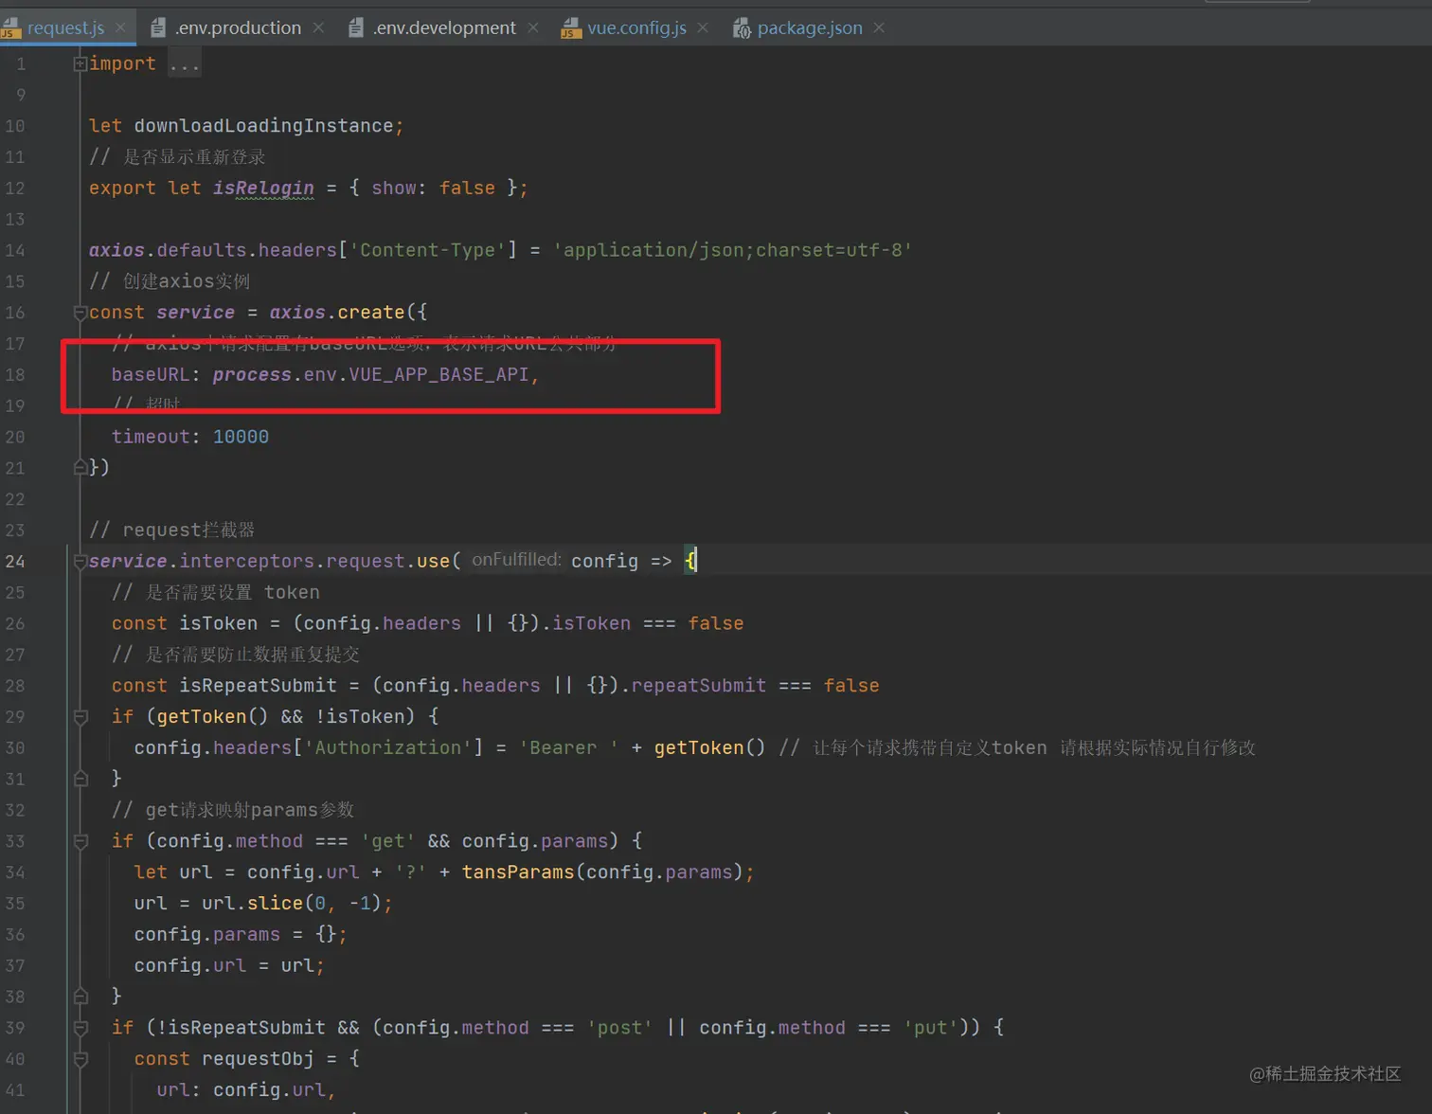This screenshot has height=1114, width=1432.
Task: Open the .env.production tab
Action: coord(238,27)
